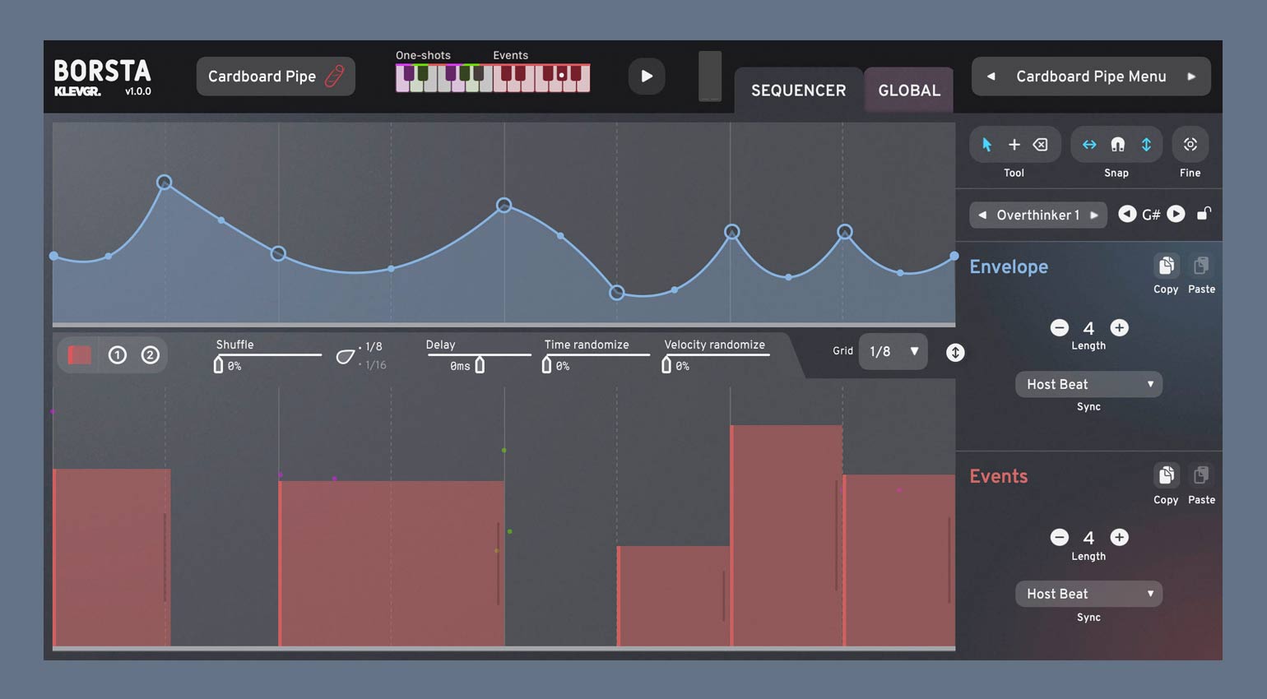
Task: Toggle horizontal snap arrows
Action: 1089,145
